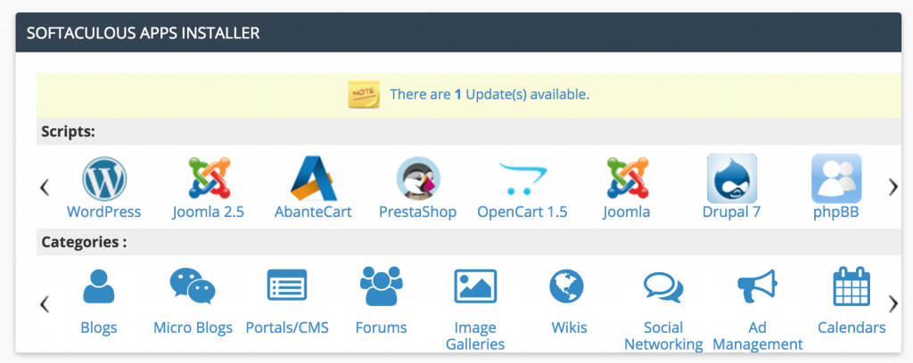Open the Ad Management megaphone icon
The image size is (913, 363).
coord(757,286)
